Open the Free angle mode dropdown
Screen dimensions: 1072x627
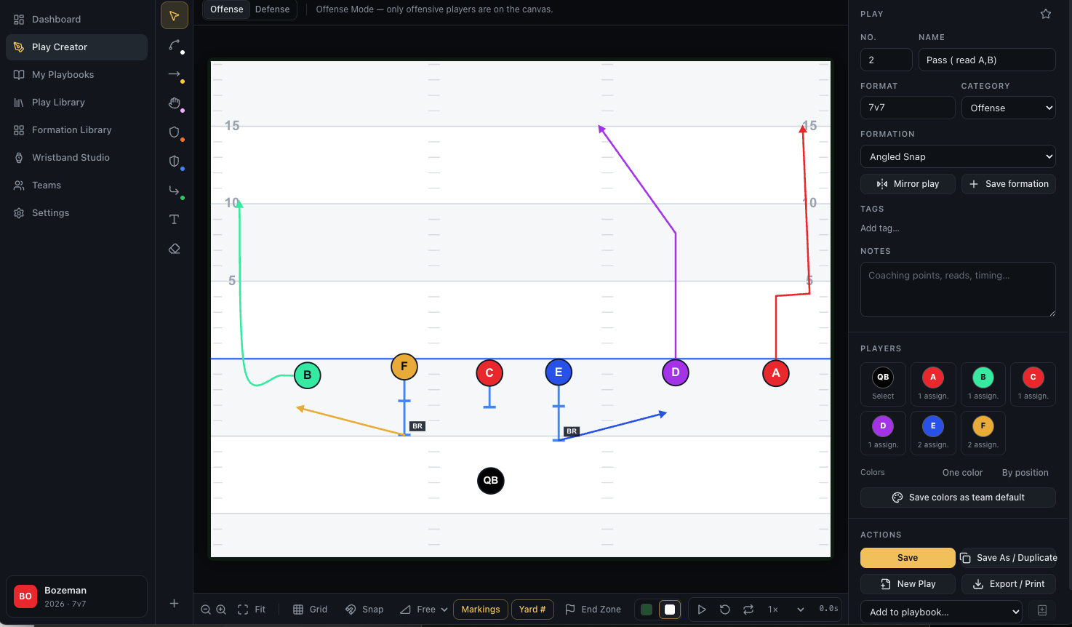[424, 610]
